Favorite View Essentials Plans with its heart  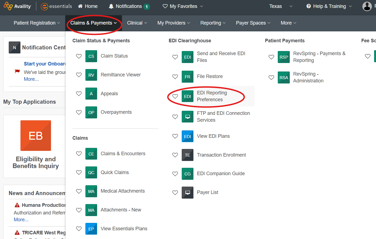tap(79, 229)
